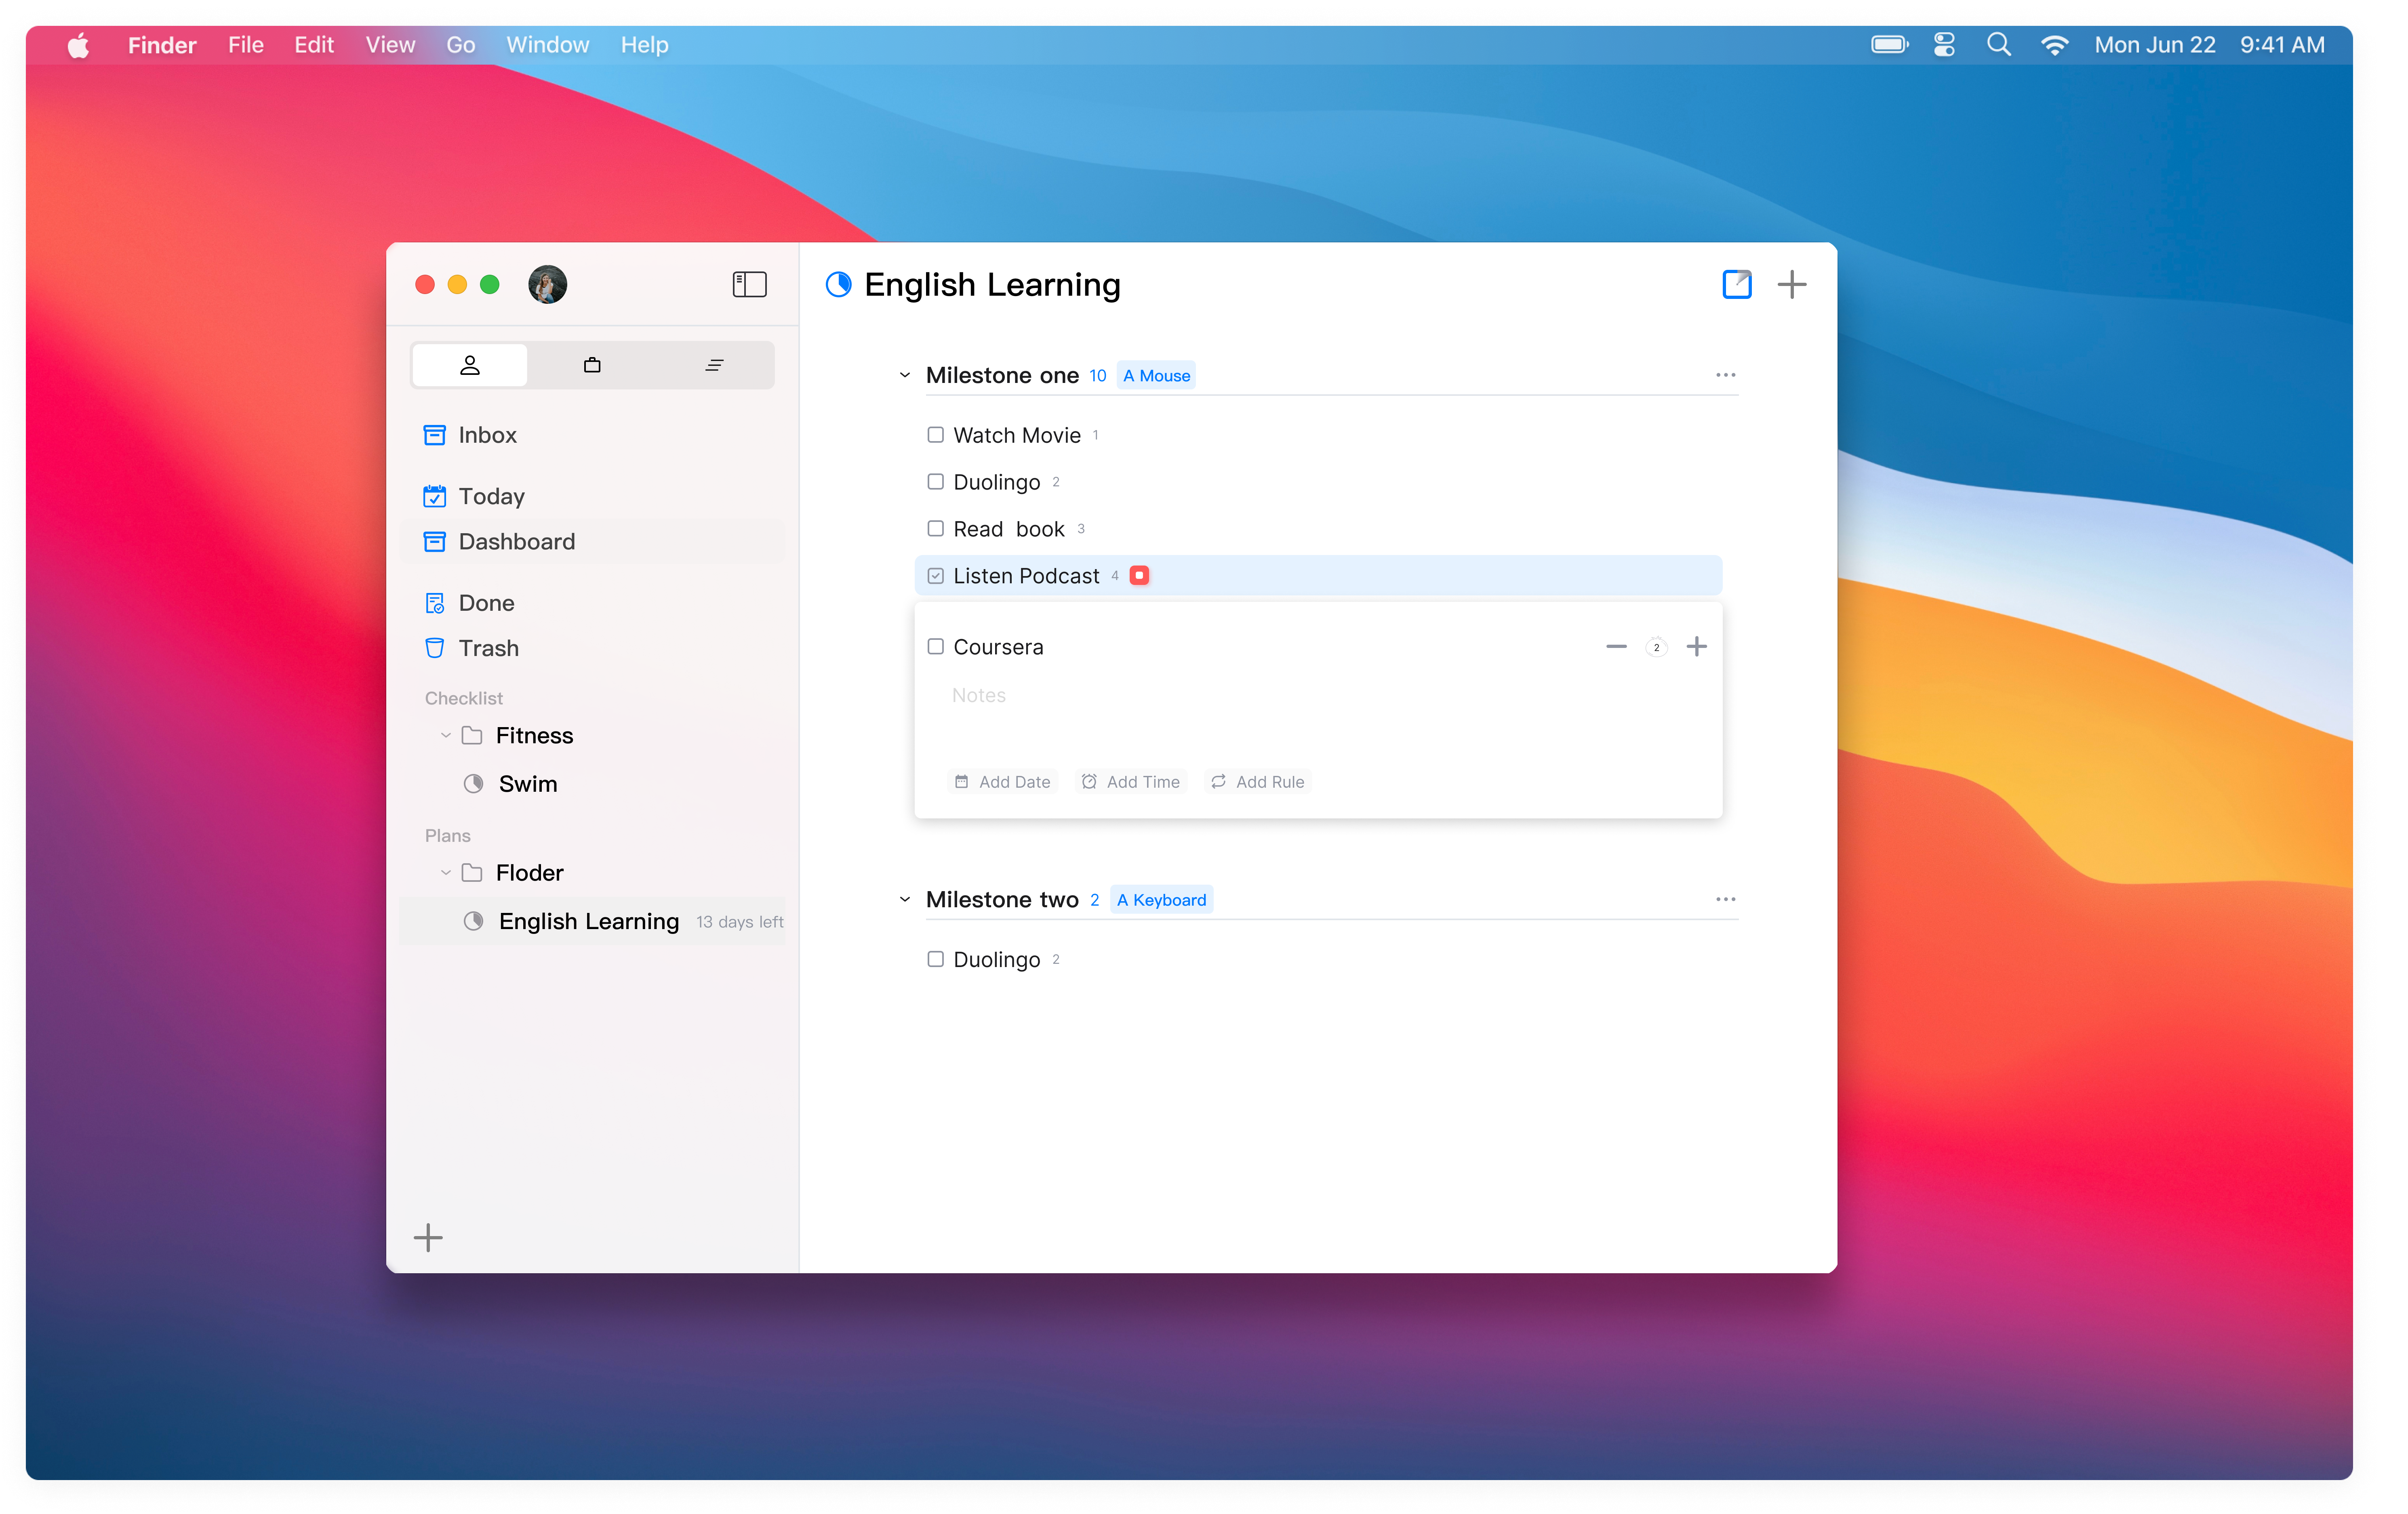
Task: Click the Swim progress circle icon
Action: (x=473, y=784)
